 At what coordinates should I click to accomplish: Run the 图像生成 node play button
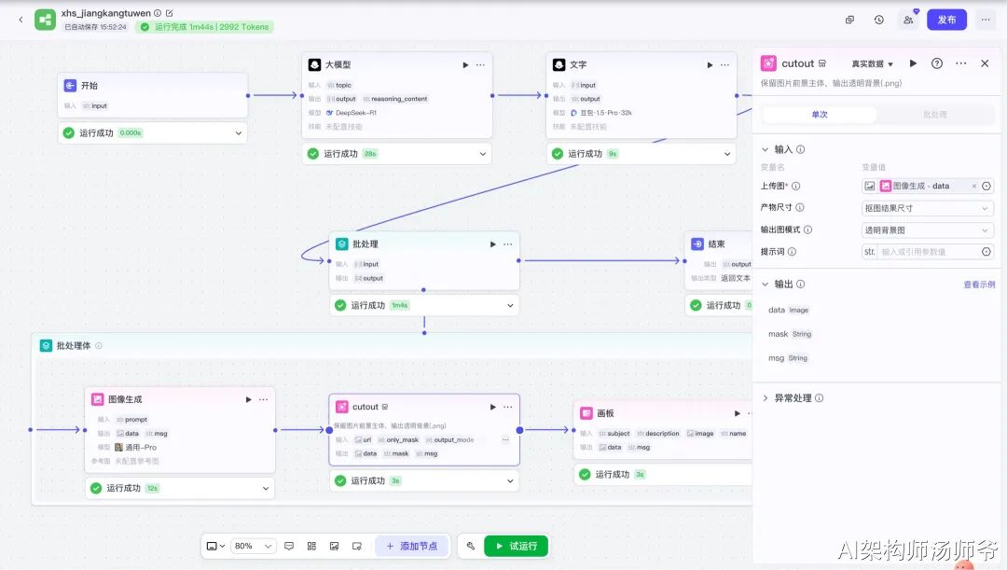coord(249,399)
